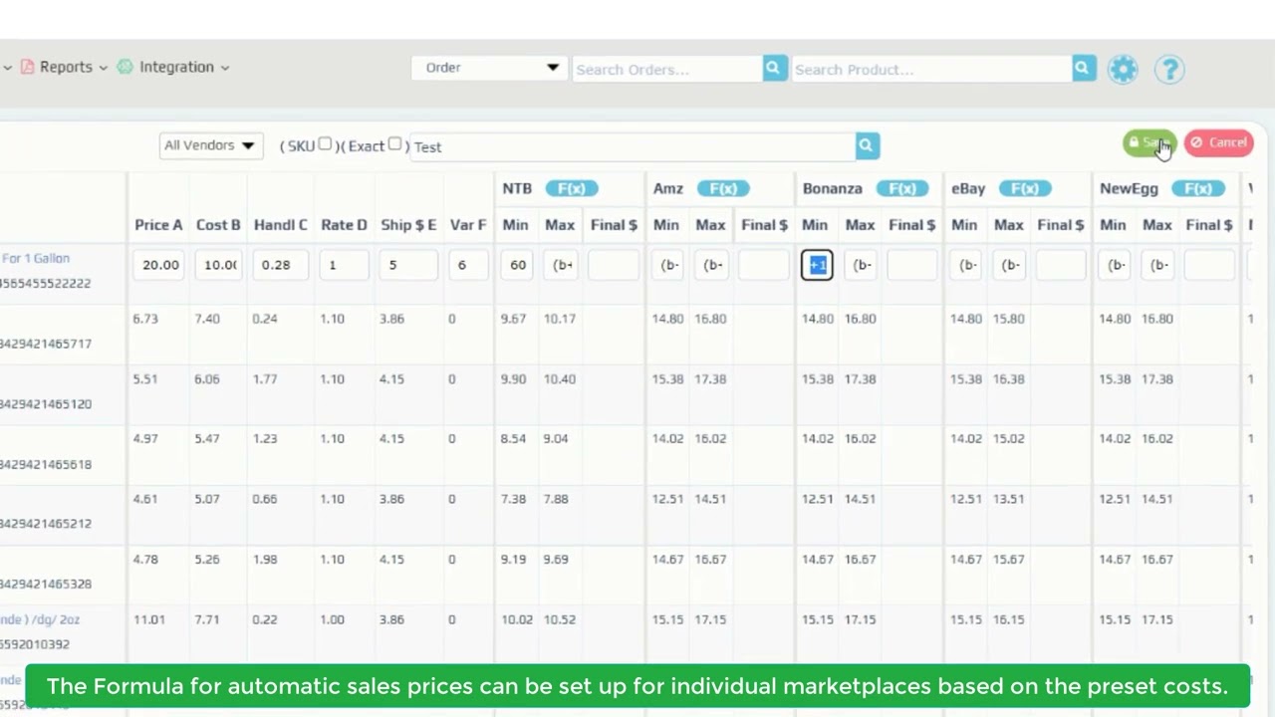Open help with the question mark icon
The height and width of the screenshot is (717, 1275).
pos(1169,69)
